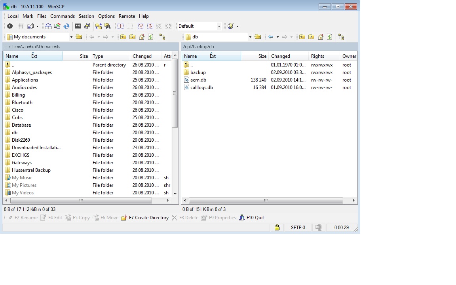456x285 pixels.
Task: Open the Session menu
Action: pyautogui.click(x=86, y=16)
